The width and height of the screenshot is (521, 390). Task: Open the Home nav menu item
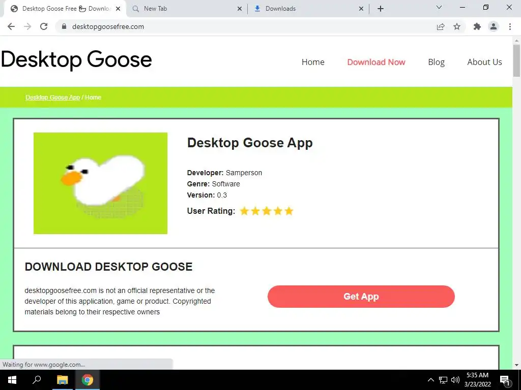313,62
